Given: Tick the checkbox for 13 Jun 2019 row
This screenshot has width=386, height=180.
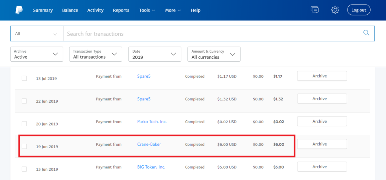Looking at the screenshot, I should pyautogui.click(x=25, y=169).
